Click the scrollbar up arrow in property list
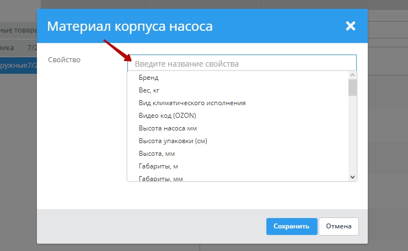408x251 pixels. [353, 75]
